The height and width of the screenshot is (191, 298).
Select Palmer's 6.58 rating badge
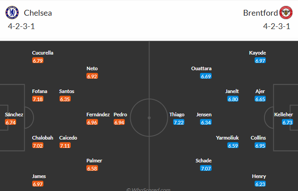point(92,169)
